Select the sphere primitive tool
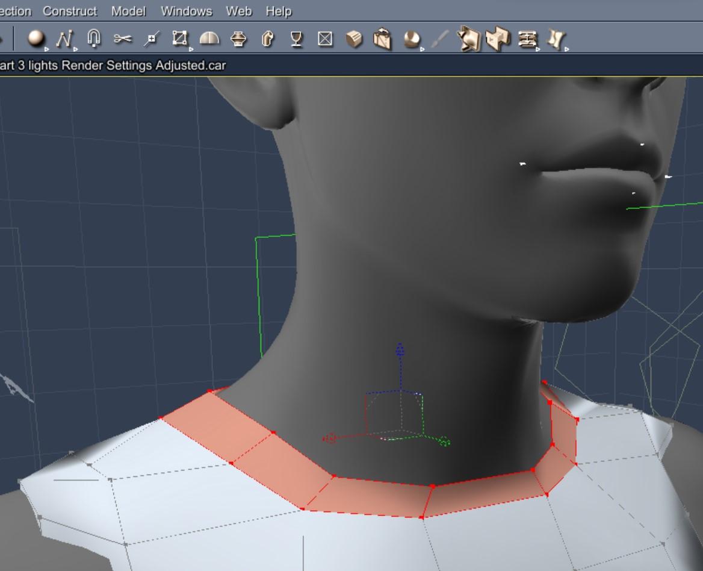The width and height of the screenshot is (703, 571). point(36,38)
